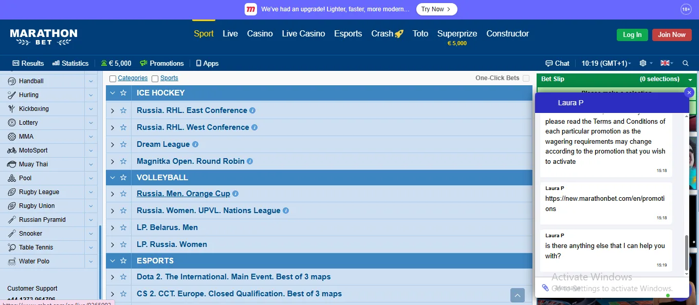Show info icon for Dream League
The height and width of the screenshot is (305, 699).
195,144
